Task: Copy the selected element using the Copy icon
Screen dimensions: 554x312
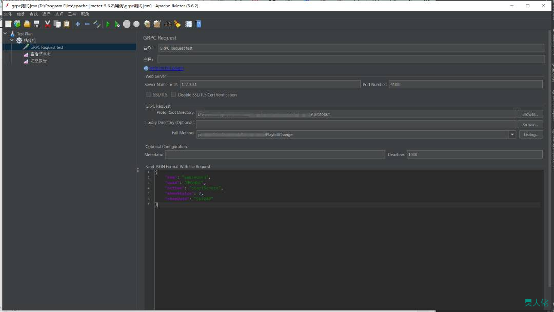Action: pos(57,24)
